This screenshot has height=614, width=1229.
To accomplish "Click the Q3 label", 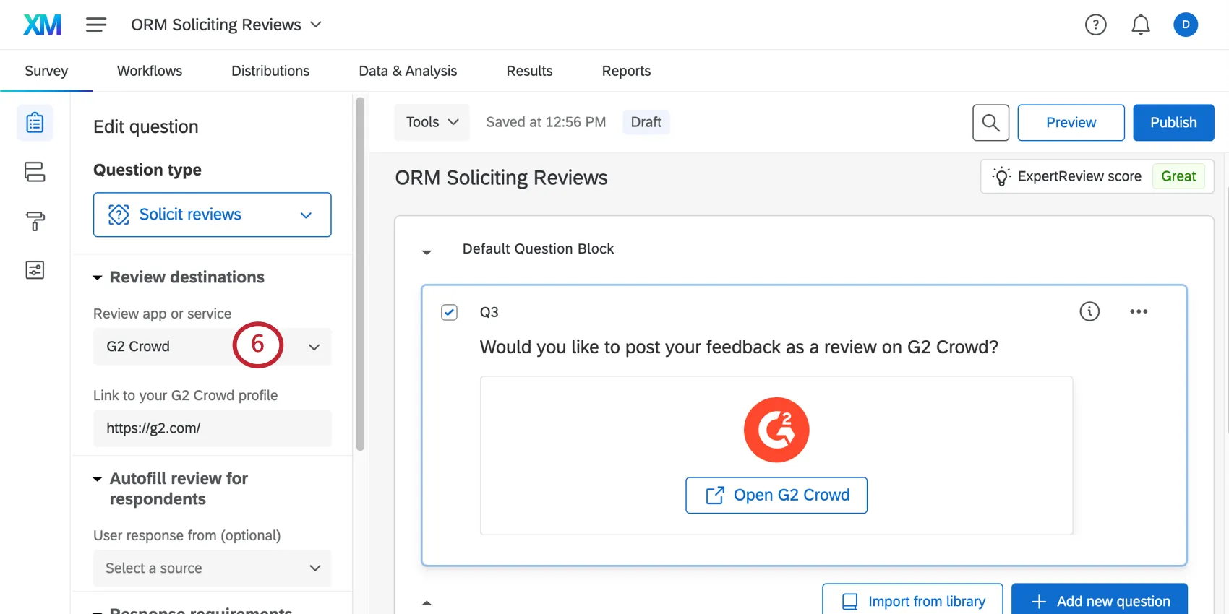I will (489, 312).
